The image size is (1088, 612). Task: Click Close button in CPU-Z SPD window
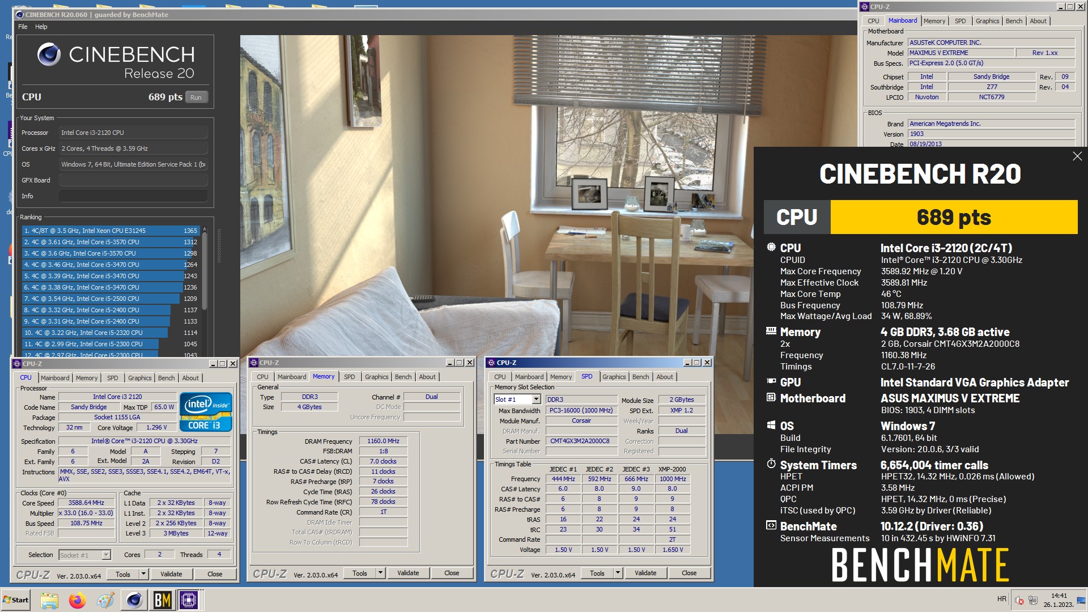(x=689, y=573)
